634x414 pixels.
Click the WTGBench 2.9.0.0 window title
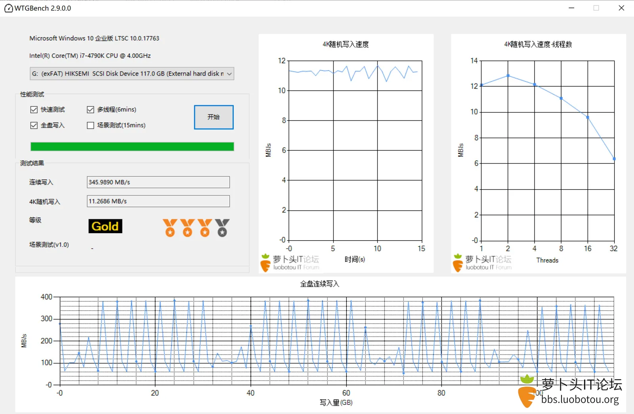tap(43, 8)
